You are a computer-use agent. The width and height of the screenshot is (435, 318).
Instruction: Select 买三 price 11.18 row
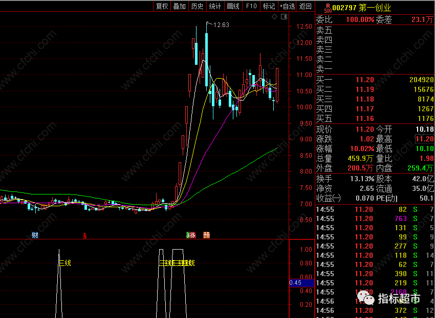tap(375, 99)
